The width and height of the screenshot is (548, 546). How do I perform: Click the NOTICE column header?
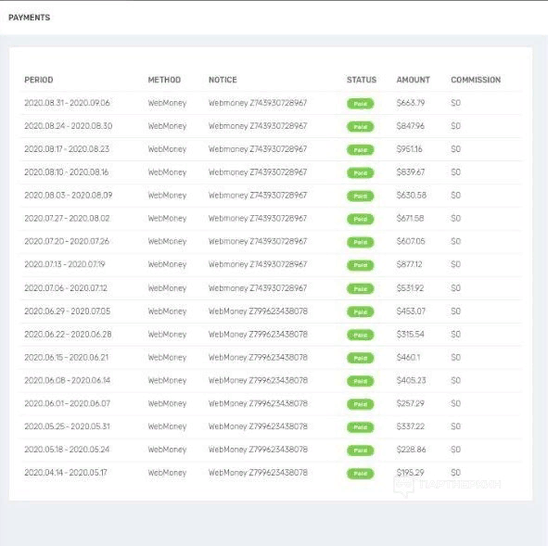coord(223,80)
